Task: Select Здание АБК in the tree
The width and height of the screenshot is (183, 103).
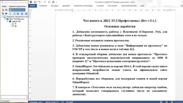Action: [16, 21]
